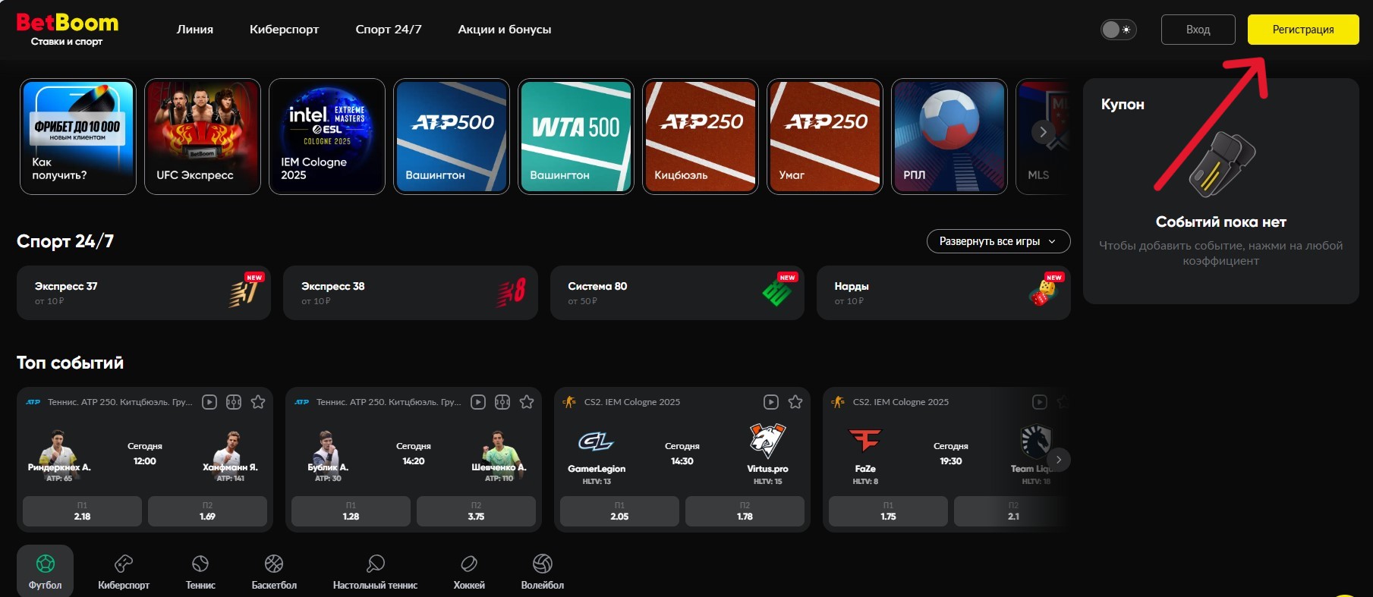Click the green Система 80 icon

tap(776, 293)
